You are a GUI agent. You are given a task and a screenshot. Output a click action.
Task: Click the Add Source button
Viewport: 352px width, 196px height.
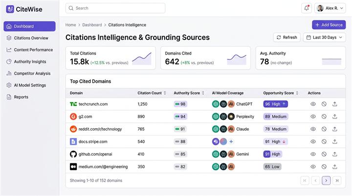[x=329, y=25]
